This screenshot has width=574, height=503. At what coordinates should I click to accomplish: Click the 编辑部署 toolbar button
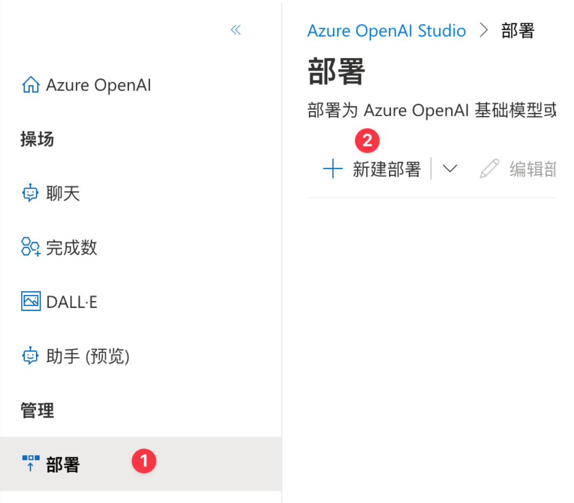tap(532, 169)
